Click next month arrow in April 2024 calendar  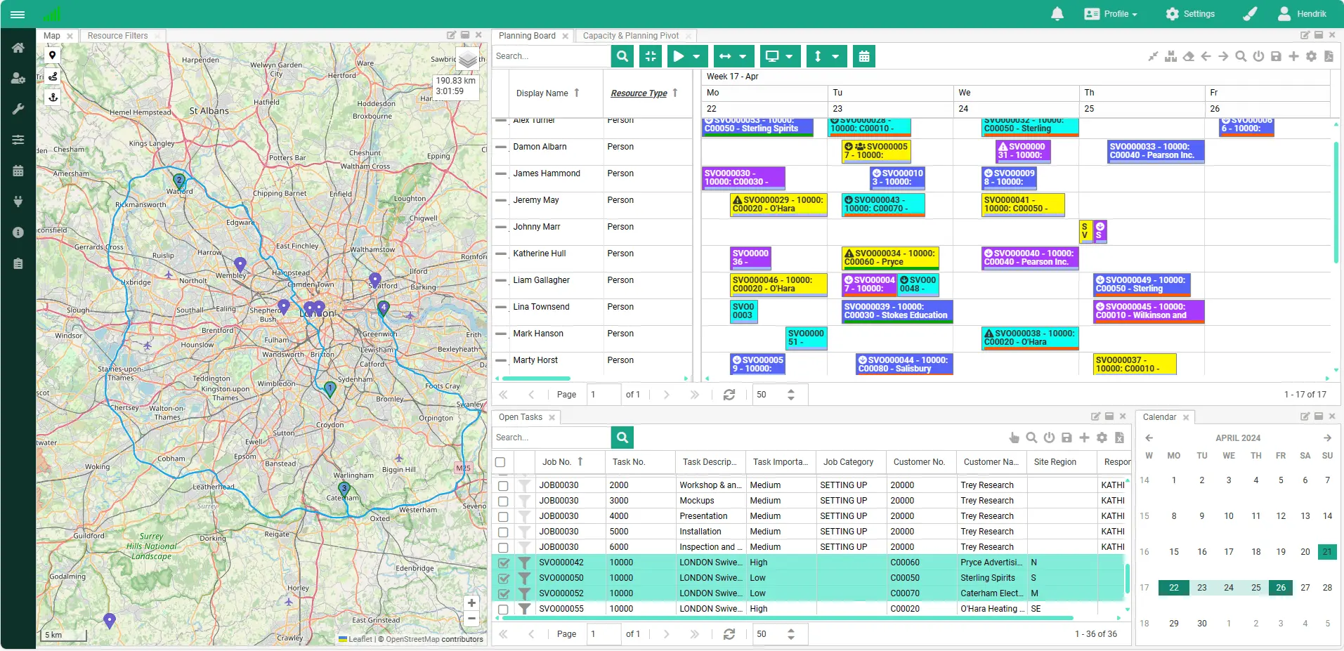click(x=1326, y=438)
